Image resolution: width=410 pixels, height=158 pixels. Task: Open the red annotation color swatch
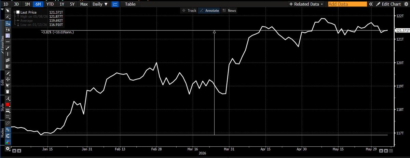[x=8, y=104]
